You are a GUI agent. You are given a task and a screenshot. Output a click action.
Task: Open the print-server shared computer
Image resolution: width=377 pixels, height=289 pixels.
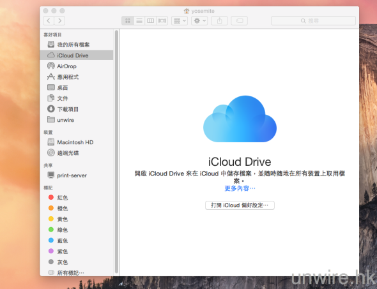coord(77,175)
